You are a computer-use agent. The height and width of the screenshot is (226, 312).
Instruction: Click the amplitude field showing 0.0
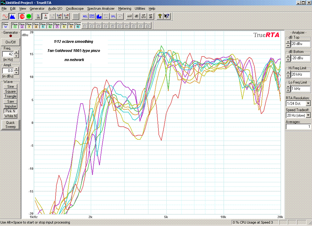(x=8, y=71)
